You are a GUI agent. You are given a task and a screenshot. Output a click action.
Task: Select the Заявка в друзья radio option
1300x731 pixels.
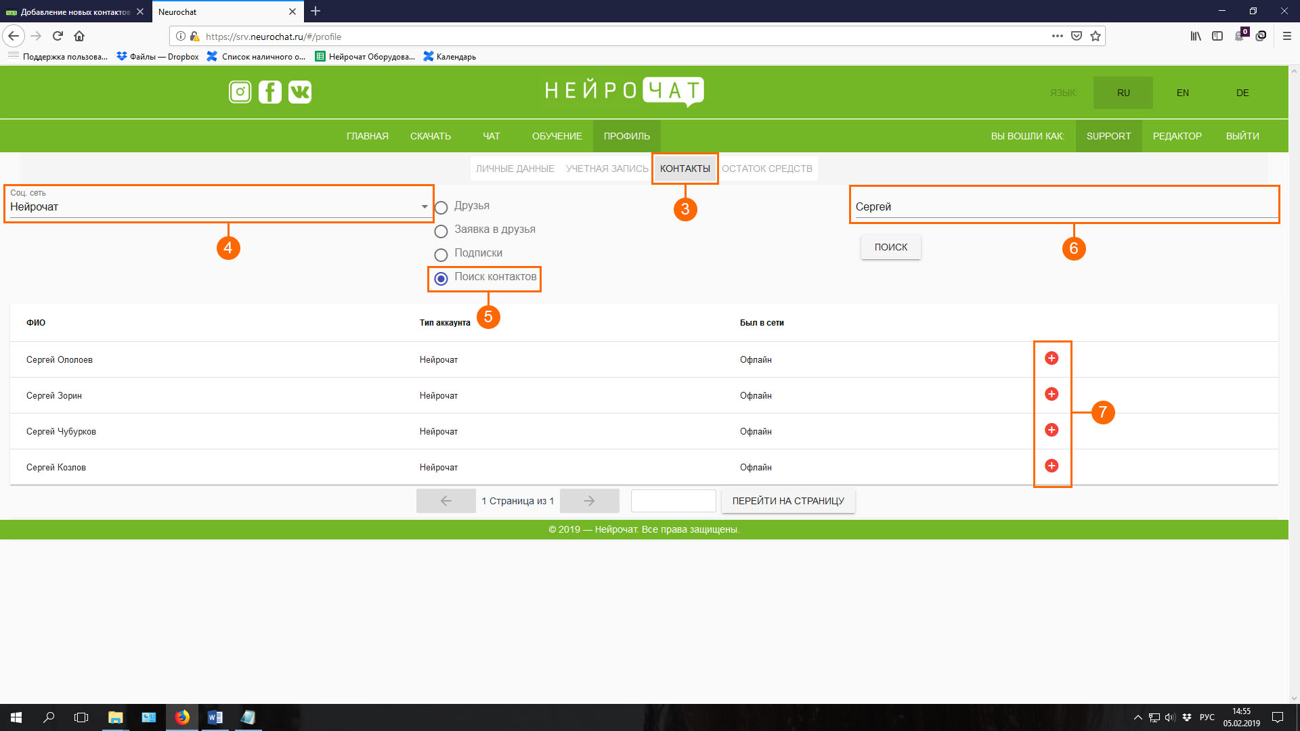coord(441,231)
